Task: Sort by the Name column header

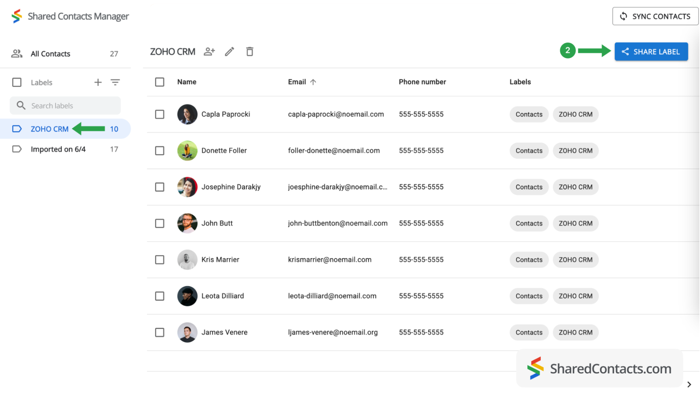Action: 187,82
